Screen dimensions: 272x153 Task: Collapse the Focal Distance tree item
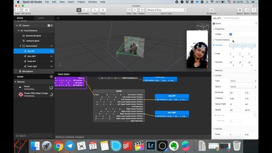click(19, 31)
